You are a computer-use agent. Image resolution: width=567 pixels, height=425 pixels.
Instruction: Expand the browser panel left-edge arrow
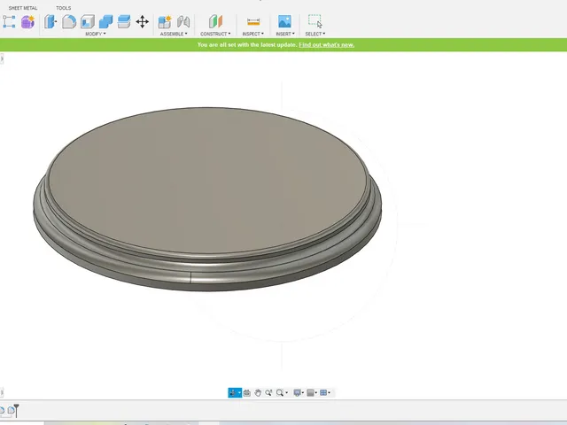(2, 58)
